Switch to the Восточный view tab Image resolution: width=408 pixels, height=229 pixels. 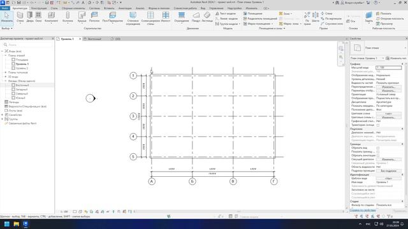pos(94,39)
